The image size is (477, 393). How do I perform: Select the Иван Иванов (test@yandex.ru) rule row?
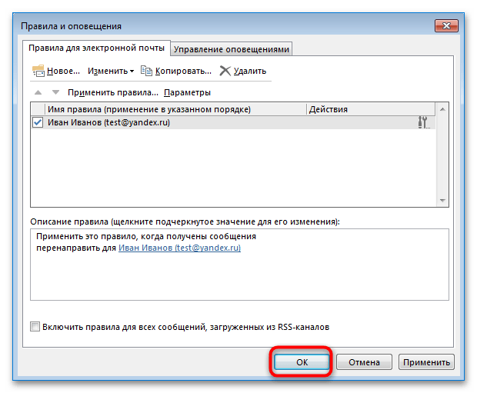233,122
